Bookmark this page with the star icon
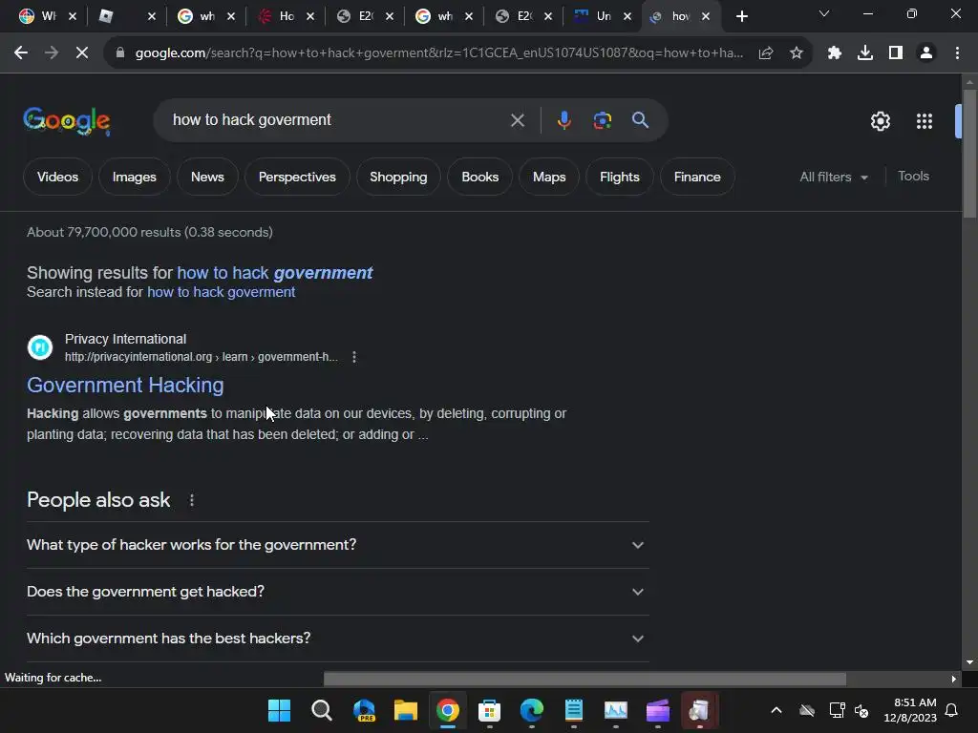Viewport: 978px width, 733px height. (797, 53)
